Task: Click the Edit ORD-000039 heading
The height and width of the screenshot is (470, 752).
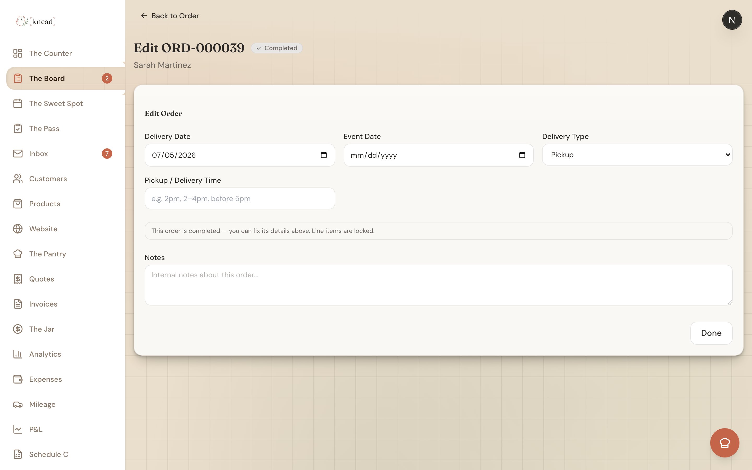Action: tap(189, 48)
